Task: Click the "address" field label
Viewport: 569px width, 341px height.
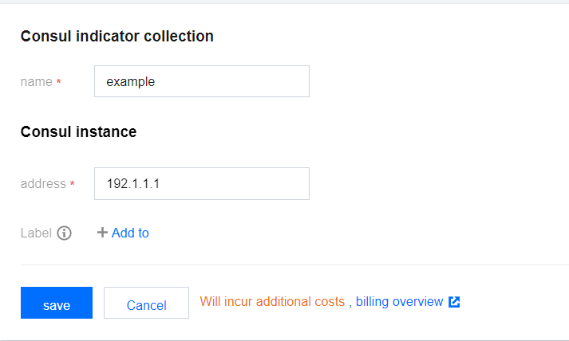Action: pos(43,184)
